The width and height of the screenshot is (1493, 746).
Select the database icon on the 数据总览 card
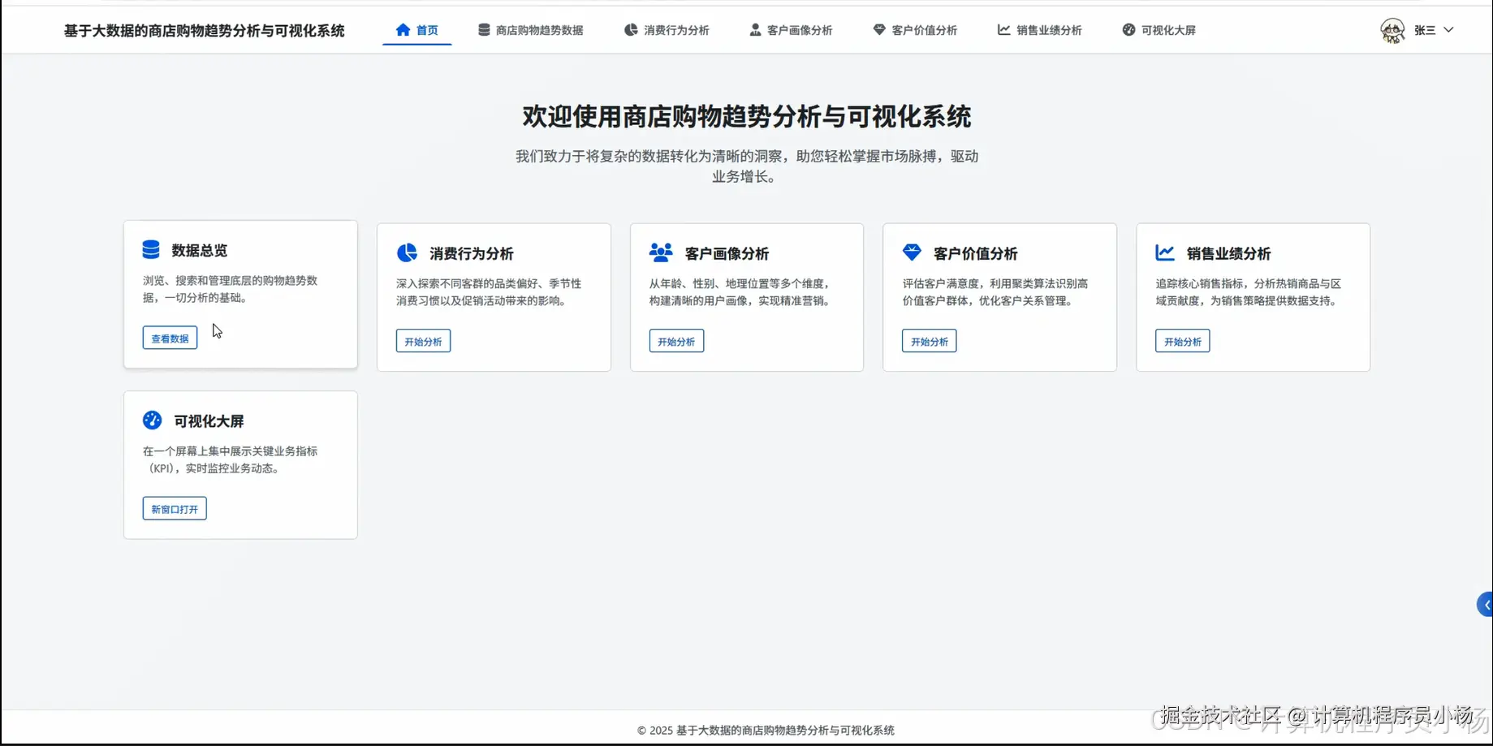(x=151, y=249)
